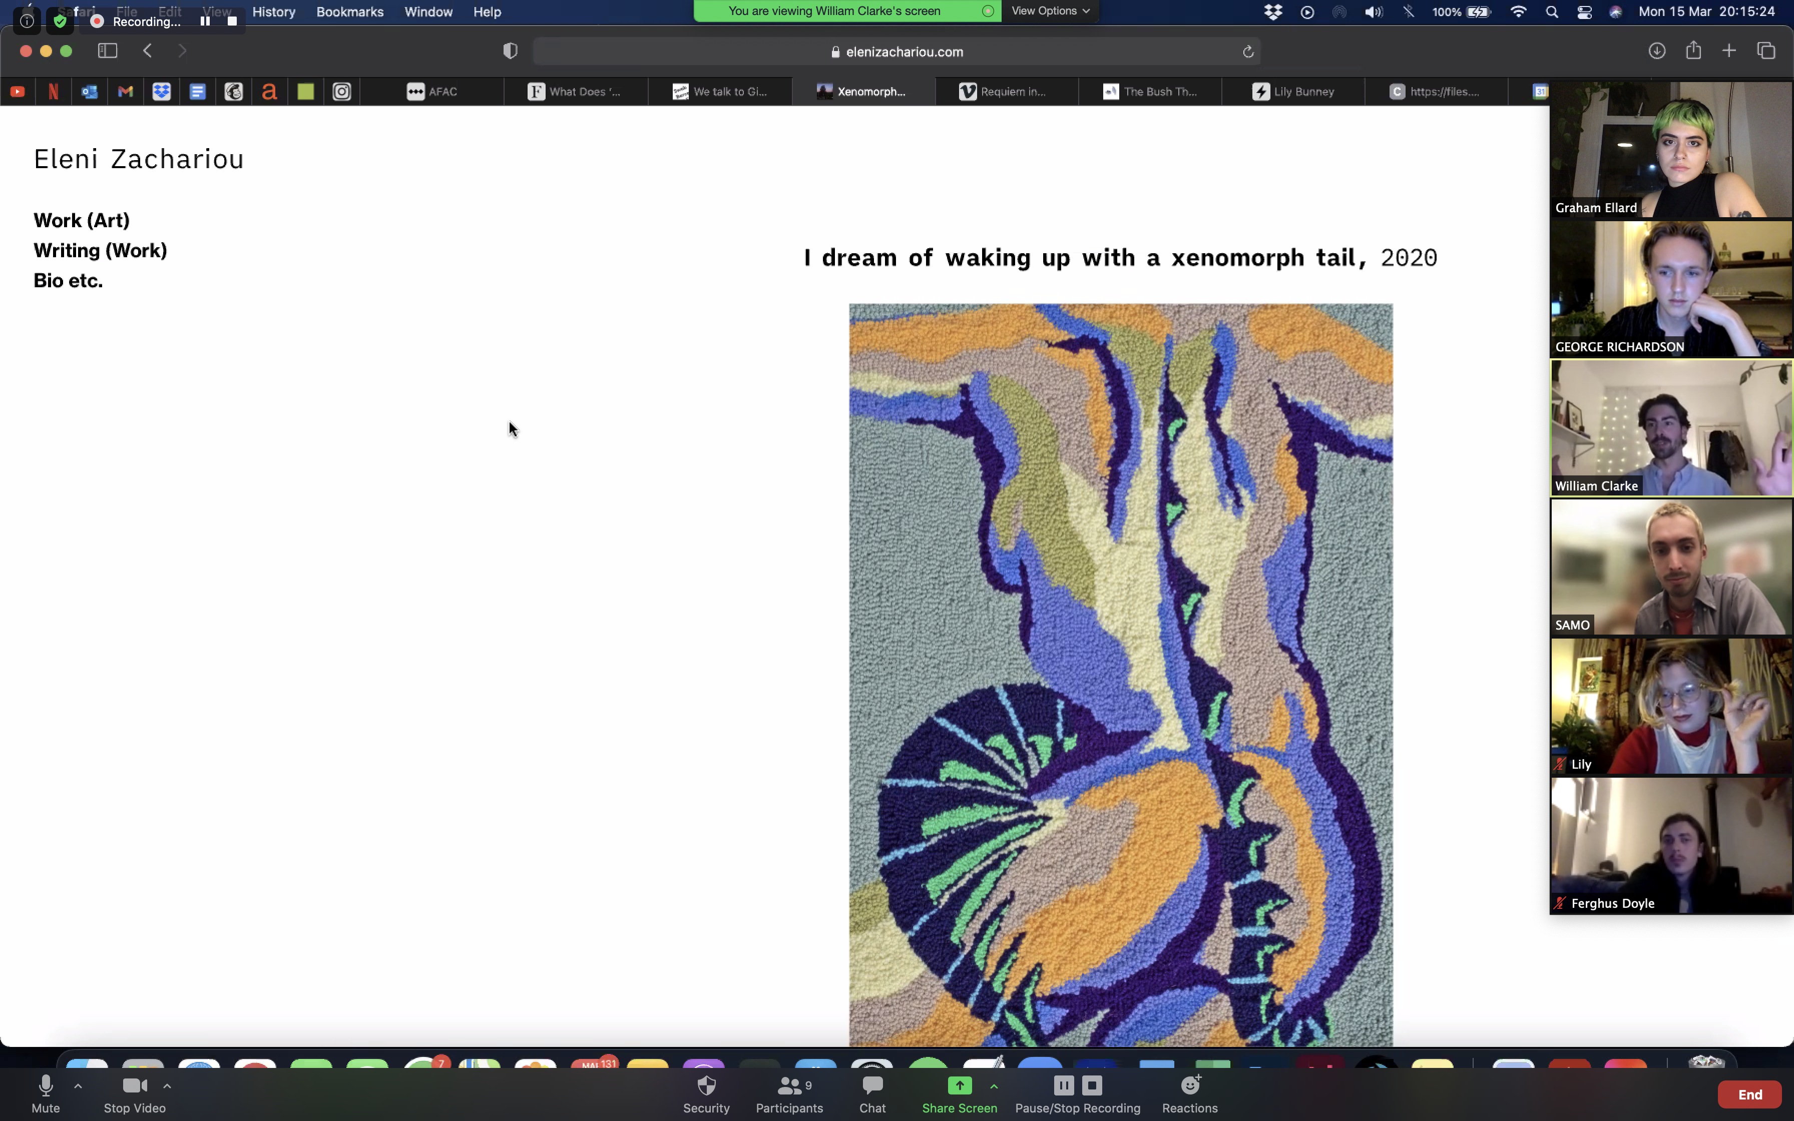The width and height of the screenshot is (1794, 1121).
Task: Select George Richardson's video tile
Action: [1671, 288]
